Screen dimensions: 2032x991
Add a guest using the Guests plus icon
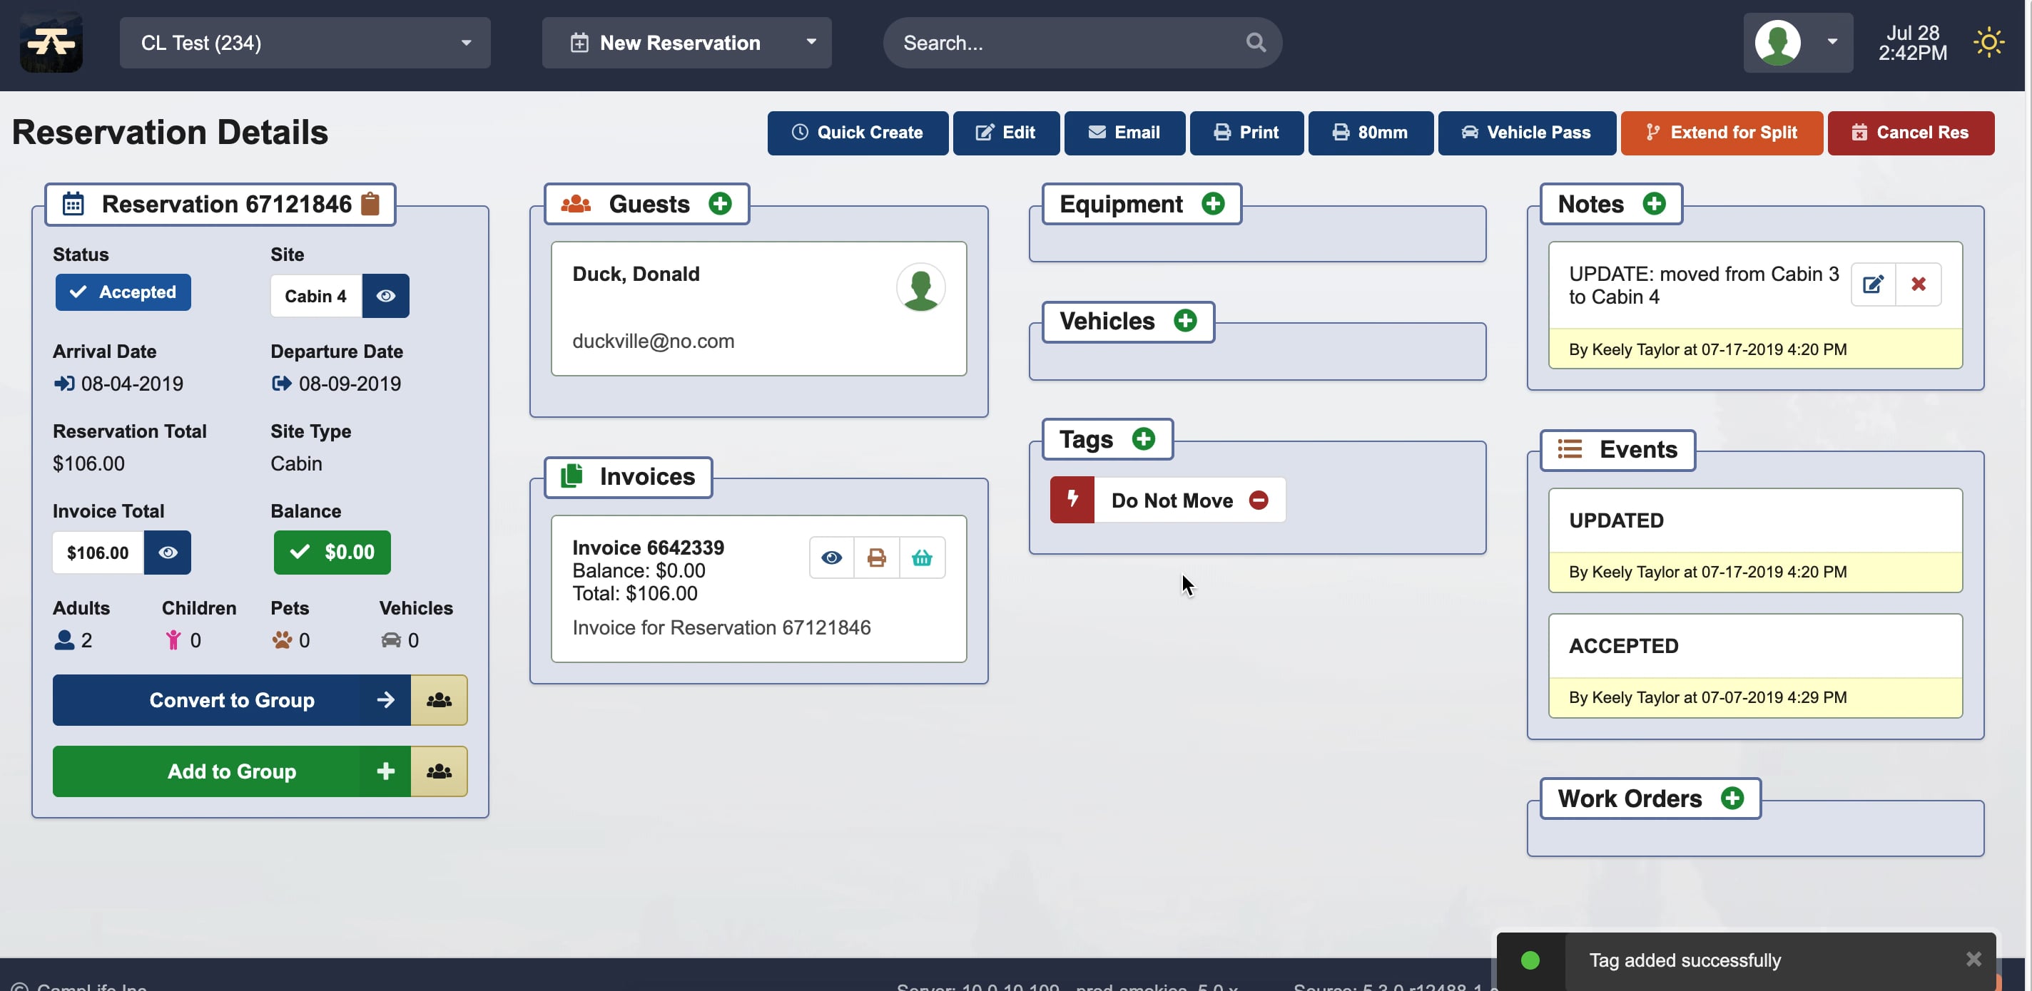point(720,203)
